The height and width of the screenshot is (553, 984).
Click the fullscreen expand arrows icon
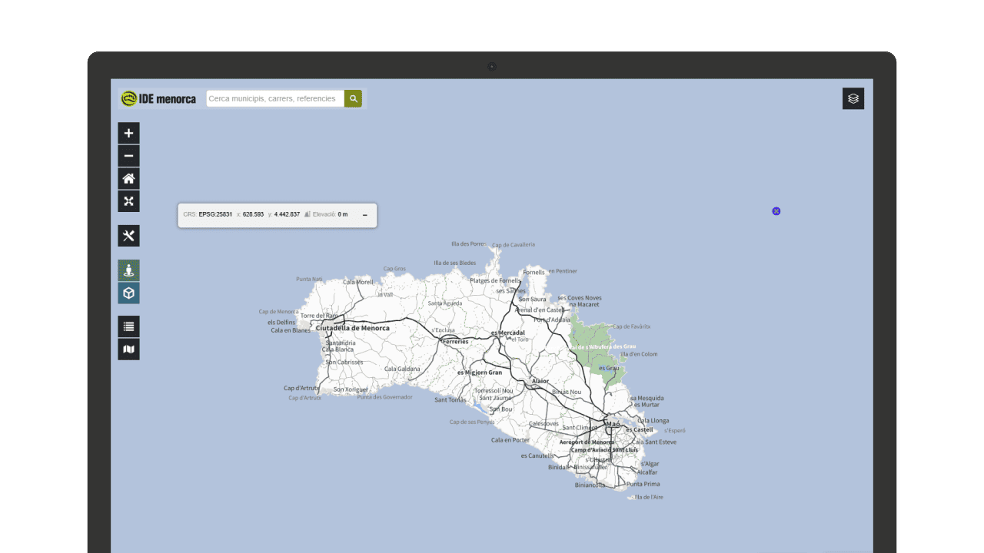128,201
